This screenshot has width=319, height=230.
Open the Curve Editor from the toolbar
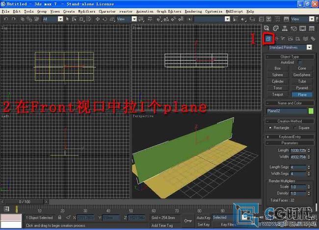(261, 19)
